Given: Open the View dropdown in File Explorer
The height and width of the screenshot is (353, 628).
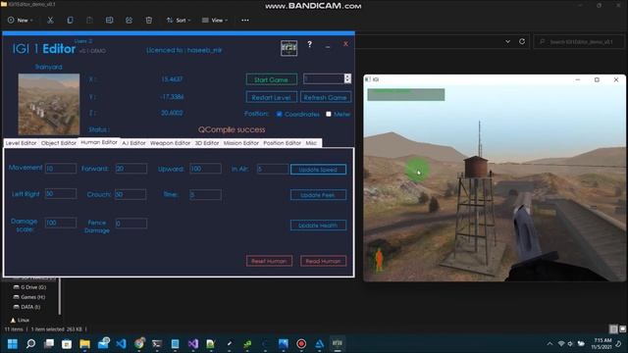Looking at the screenshot, I should [x=215, y=20].
